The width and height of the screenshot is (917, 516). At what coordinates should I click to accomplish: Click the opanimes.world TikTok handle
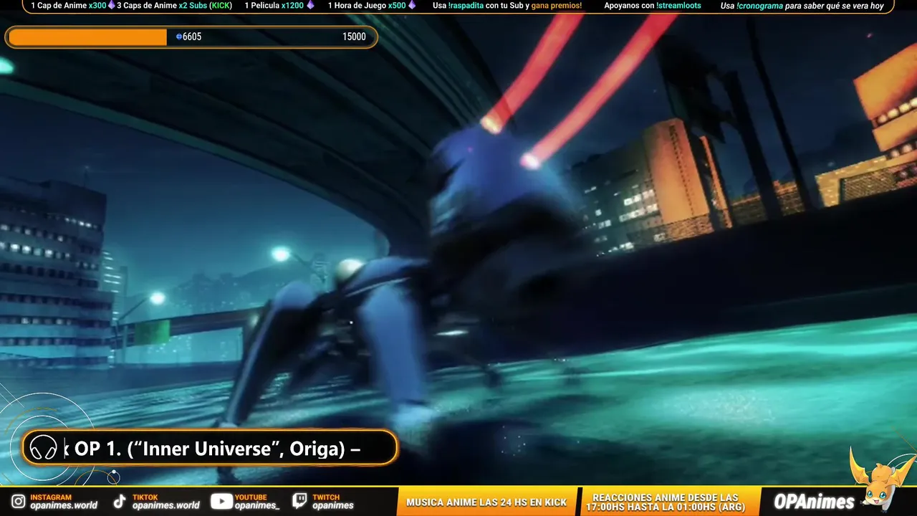click(x=166, y=505)
